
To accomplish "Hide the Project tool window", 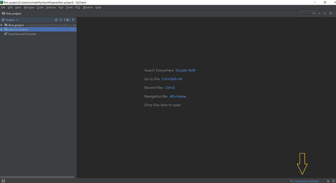I will click(73, 20).
